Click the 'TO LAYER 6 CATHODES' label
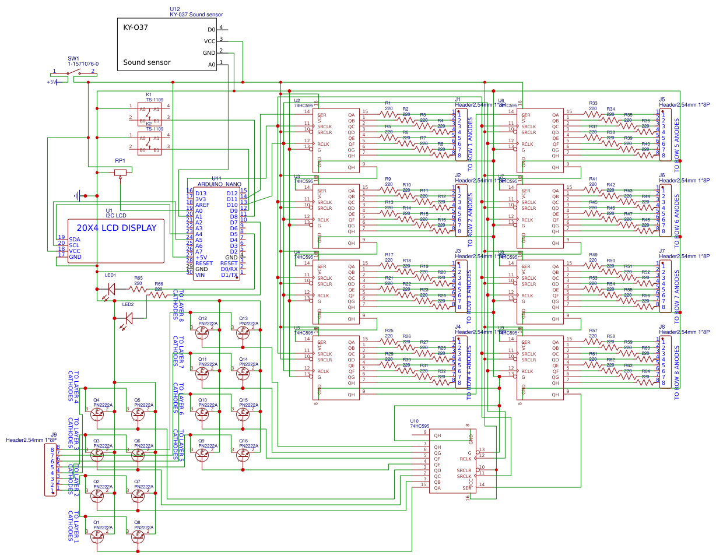This screenshot has height=559, width=716. [177, 399]
